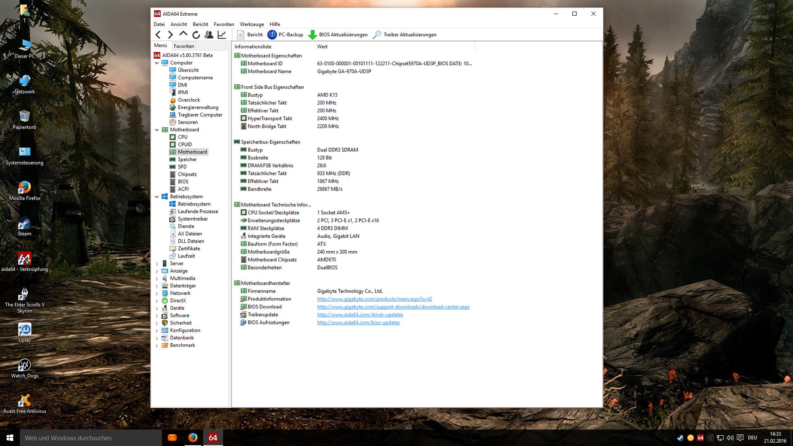The width and height of the screenshot is (793, 446).
Task: Open the Ansicht menu
Action: click(x=179, y=24)
